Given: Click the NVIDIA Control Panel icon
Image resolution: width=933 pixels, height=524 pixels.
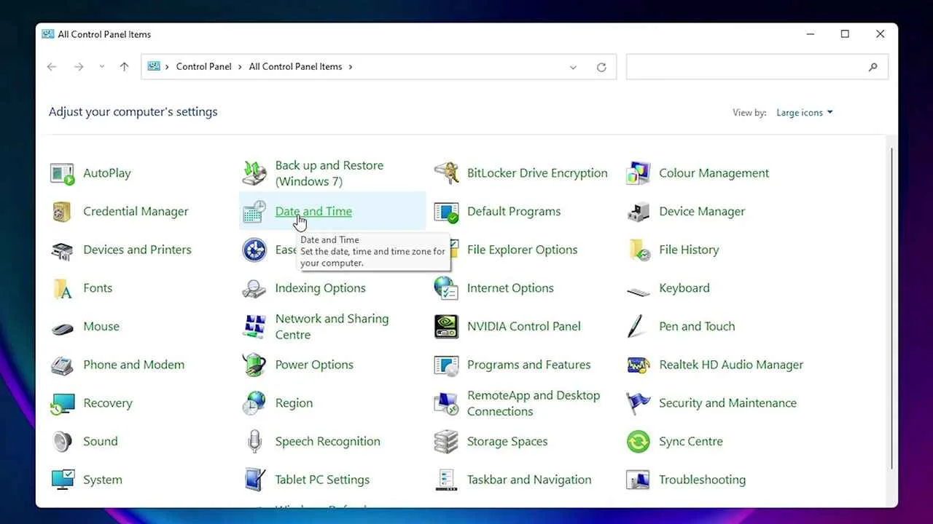Looking at the screenshot, I should pos(446,327).
